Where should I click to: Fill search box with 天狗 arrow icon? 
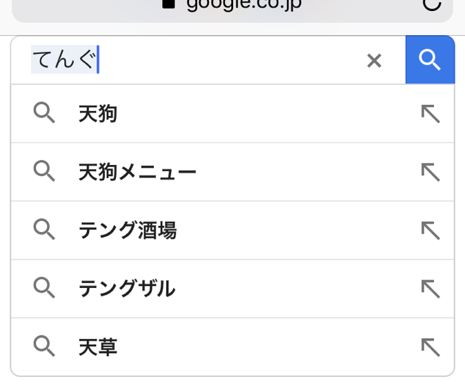click(431, 114)
